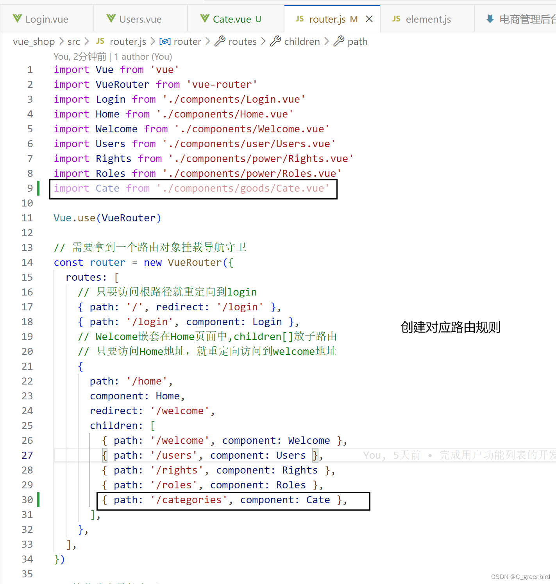Click './components/Welcome.vue' import path

click(x=252, y=129)
